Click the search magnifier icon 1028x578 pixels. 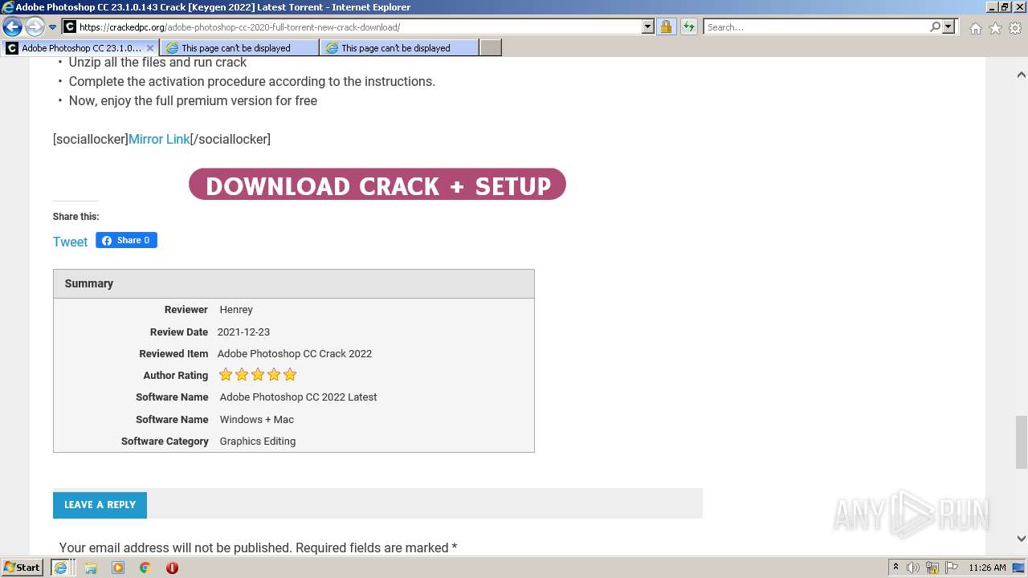[x=935, y=27]
